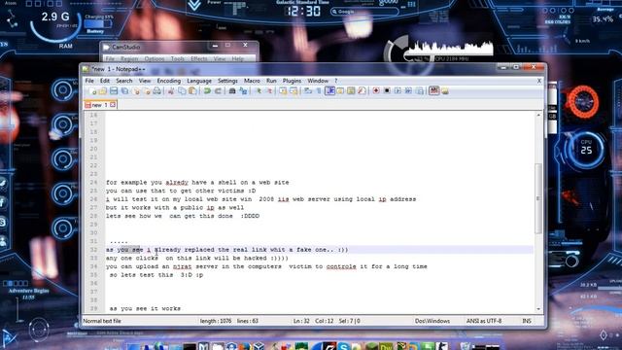This screenshot has height=350, width=622.
Task: Toggle Word Wrap in the toolbar
Action: (307, 91)
